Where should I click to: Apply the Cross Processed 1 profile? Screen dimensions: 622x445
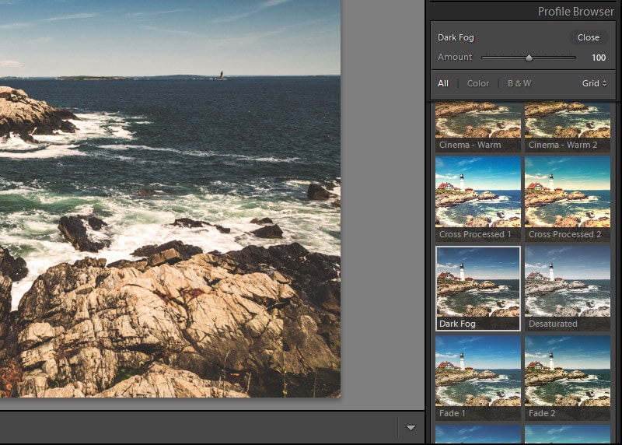[478, 198]
